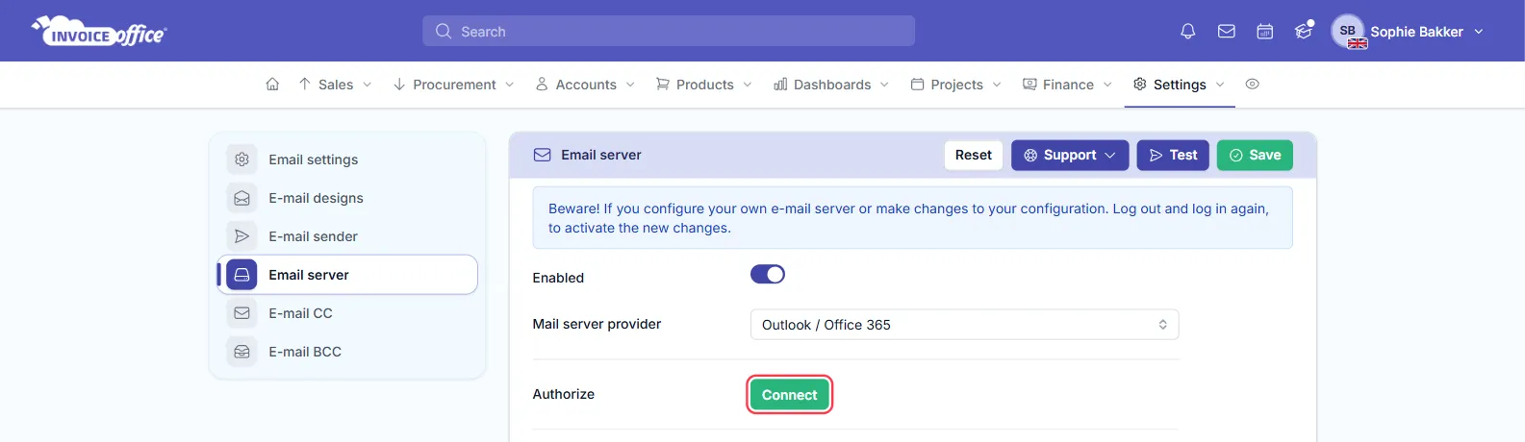Click the E-mail CC envelope icon

point(241,313)
